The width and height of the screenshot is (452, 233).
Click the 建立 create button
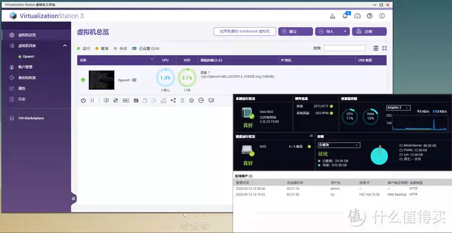[296, 31]
